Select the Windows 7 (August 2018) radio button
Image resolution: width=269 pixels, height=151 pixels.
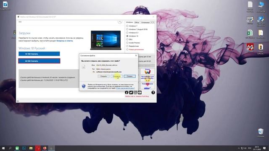[127, 29]
